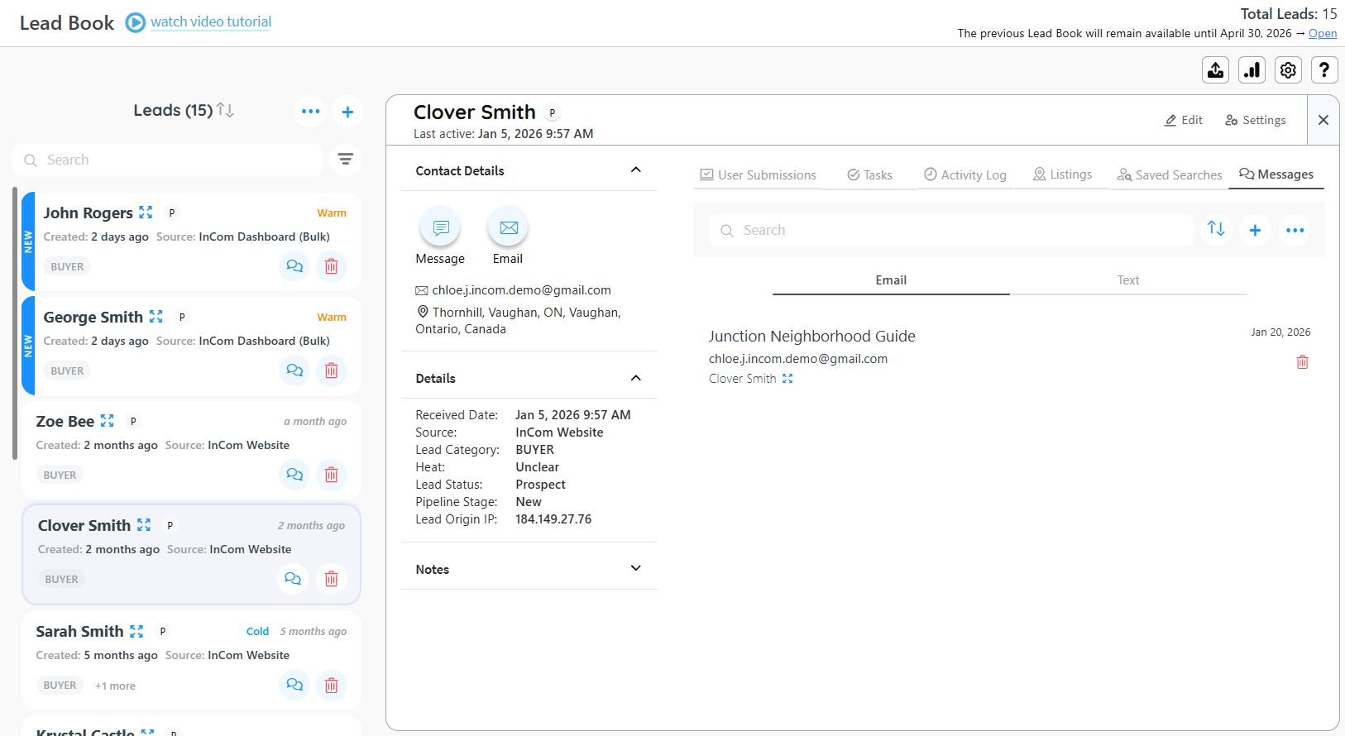
Task: Switch to the Text messages tab
Action: [1127, 280]
